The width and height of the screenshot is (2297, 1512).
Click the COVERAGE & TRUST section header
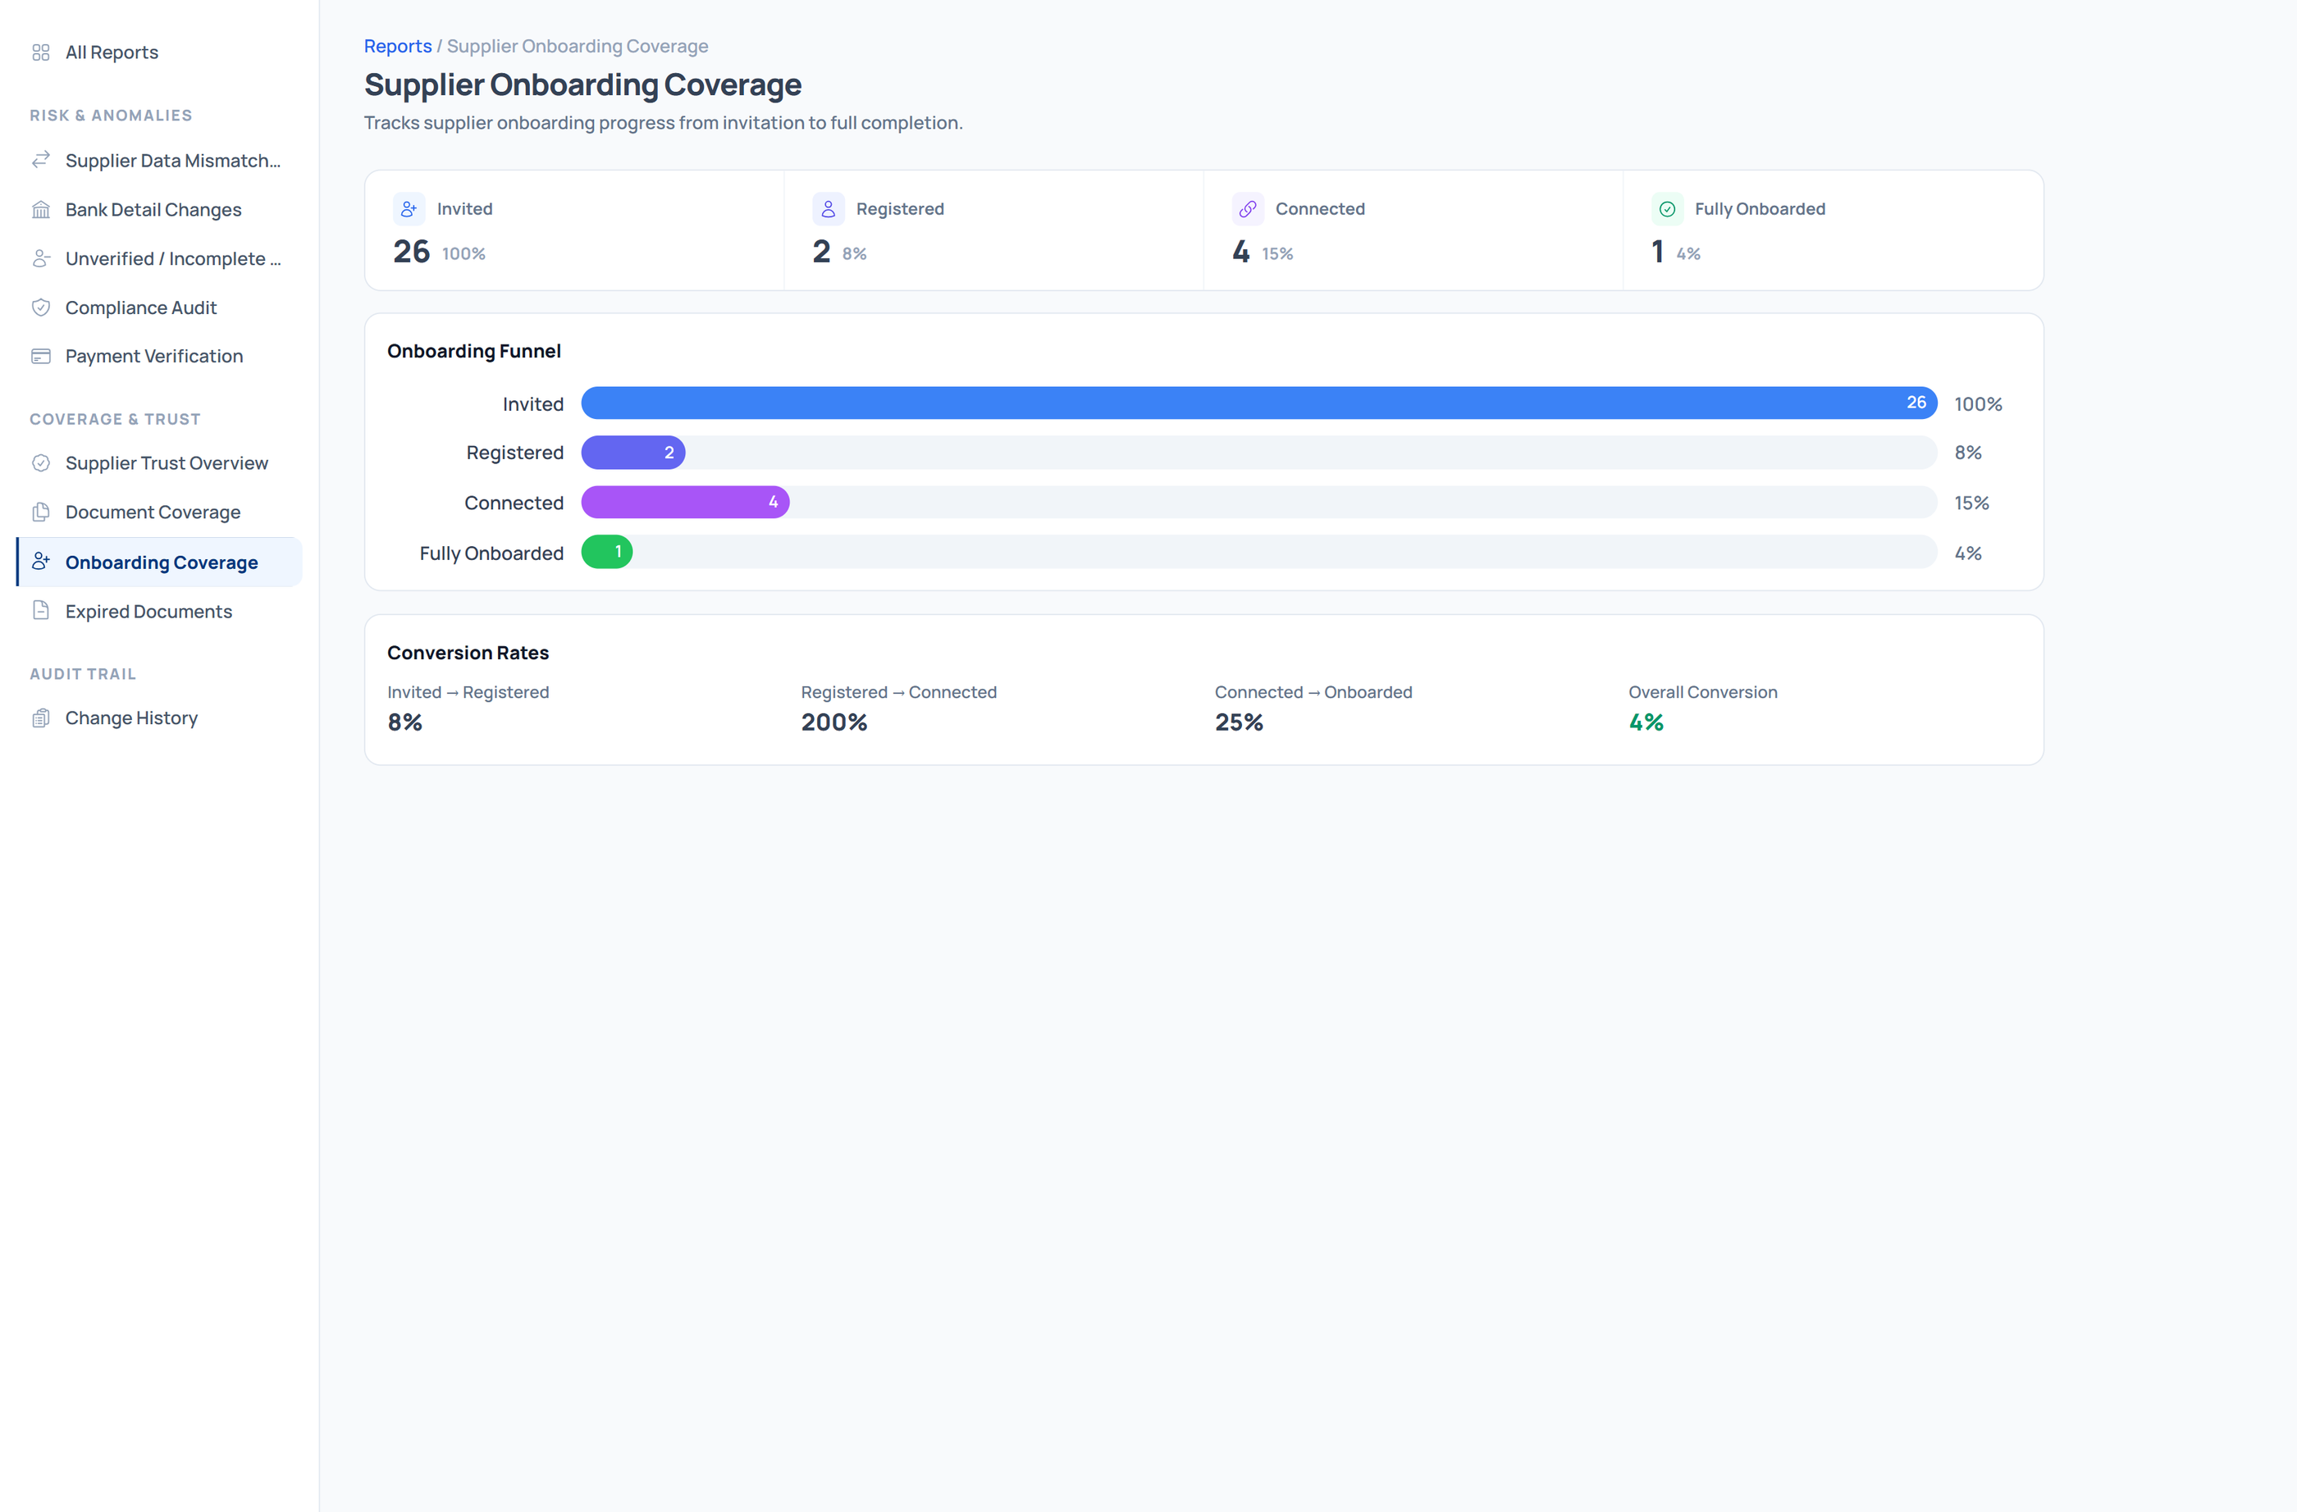click(115, 420)
